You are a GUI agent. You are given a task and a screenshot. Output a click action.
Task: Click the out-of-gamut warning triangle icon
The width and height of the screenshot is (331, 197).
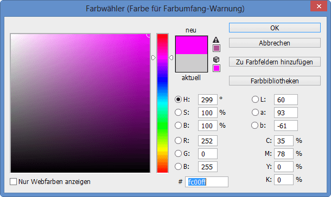(216, 40)
